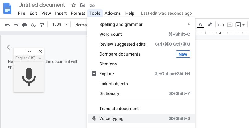Open Citations from Tools menu
The height and width of the screenshot is (128, 249).
click(x=141, y=64)
